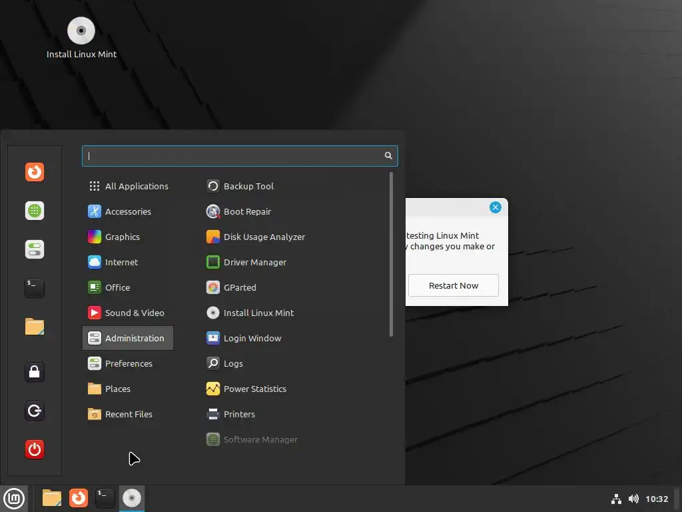
Task: Select the Office category
Action: click(x=128, y=287)
